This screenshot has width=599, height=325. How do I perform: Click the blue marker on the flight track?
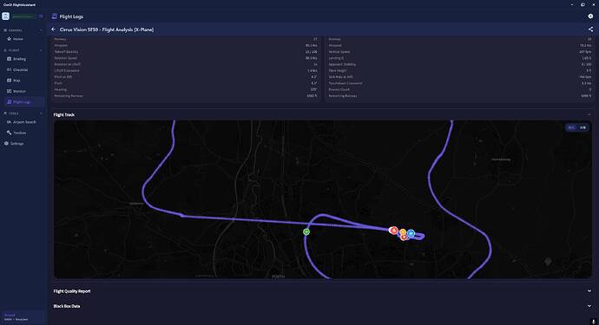tap(411, 232)
